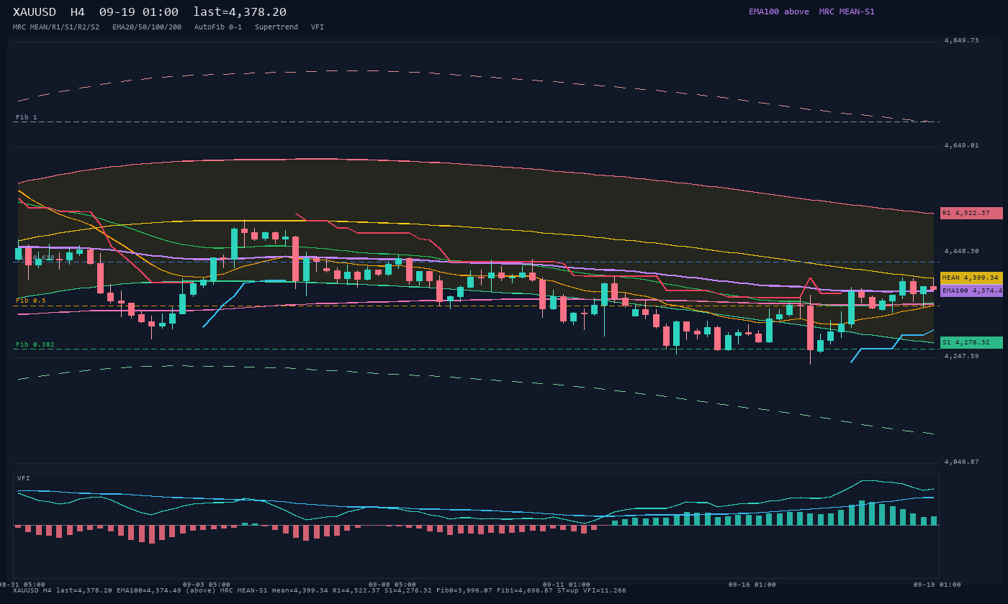The width and height of the screenshot is (1008, 604).
Task: Click the 'Supertrend' indicator label
Action: pos(276,27)
